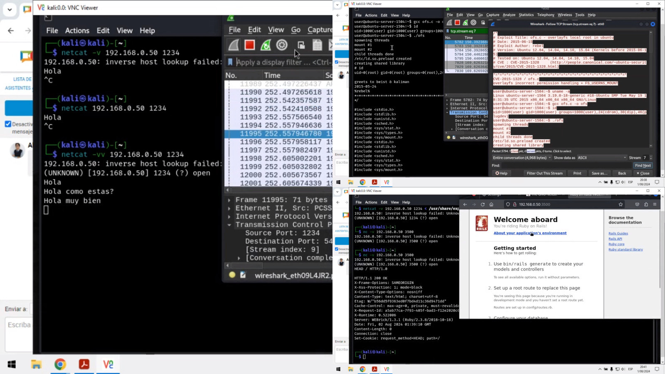665x374 pixels.
Task: Click the Rails logo on welcome page
Action: click(482, 223)
